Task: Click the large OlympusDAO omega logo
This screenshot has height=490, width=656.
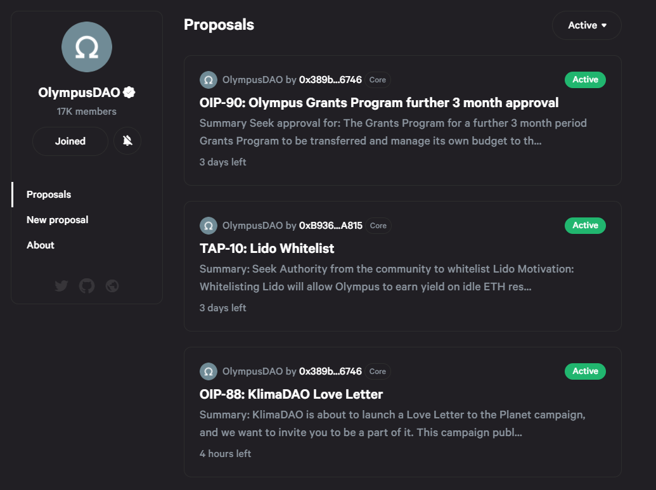Action: pyautogui.click(x=87, y=47)
